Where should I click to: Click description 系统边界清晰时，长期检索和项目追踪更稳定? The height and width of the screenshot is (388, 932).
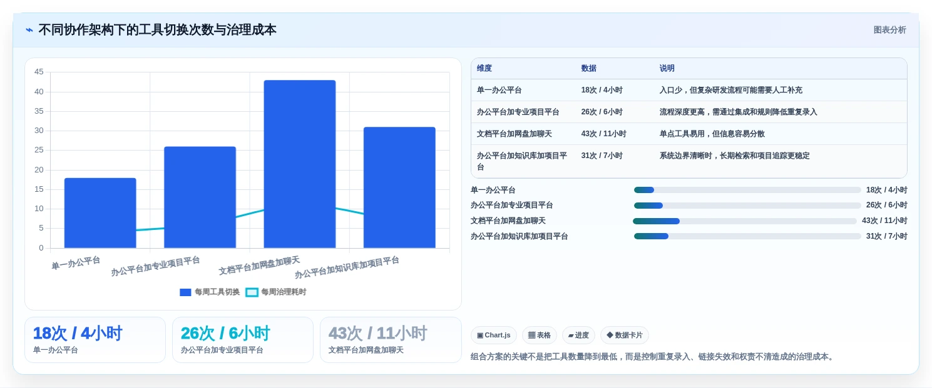pyautogui.click(x=735, y=156)
